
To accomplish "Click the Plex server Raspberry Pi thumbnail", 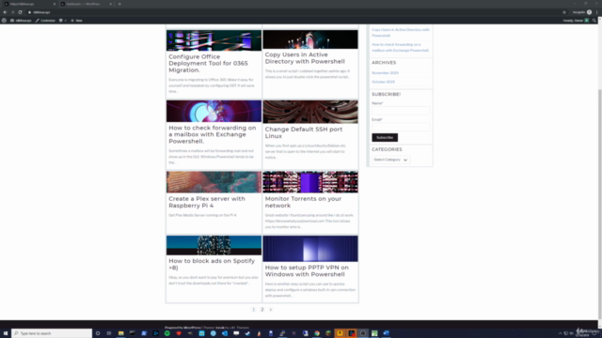I will tap(214, 182).
